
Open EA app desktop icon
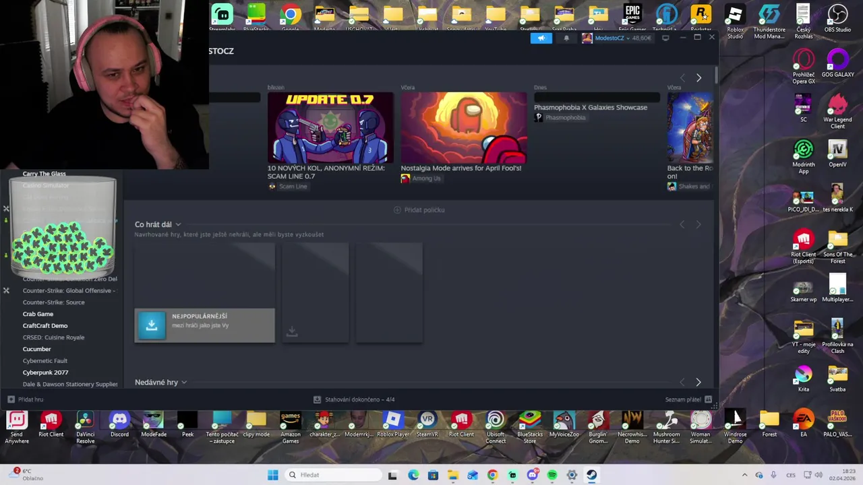[803, 423]
